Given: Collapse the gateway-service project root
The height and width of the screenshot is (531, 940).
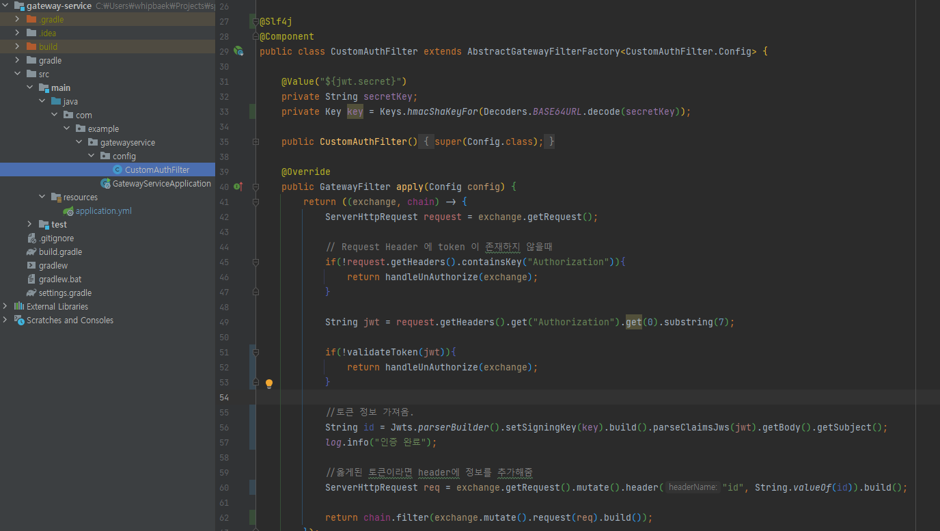Looking at the screenshot, I should 6,5.
